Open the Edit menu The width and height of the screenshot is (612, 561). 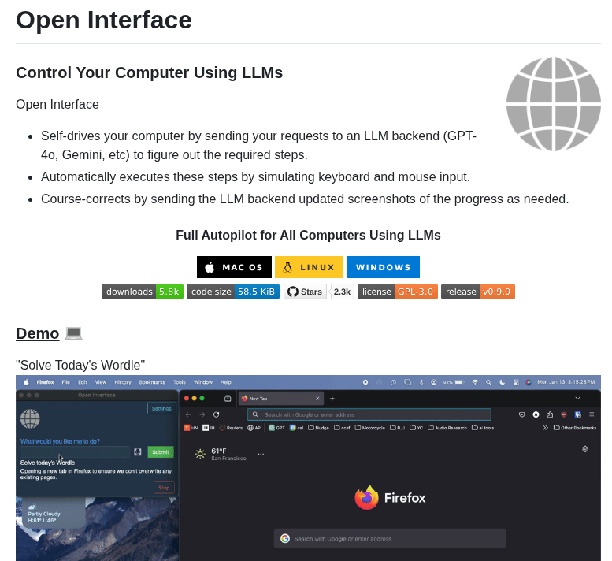(83, 382)
